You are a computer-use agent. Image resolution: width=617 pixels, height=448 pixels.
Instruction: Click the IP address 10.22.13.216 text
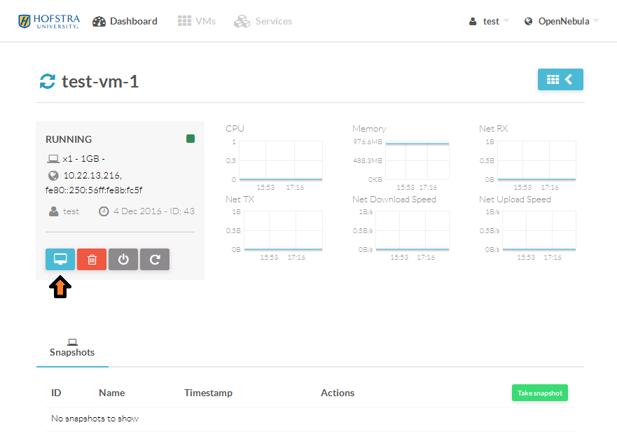92,175
